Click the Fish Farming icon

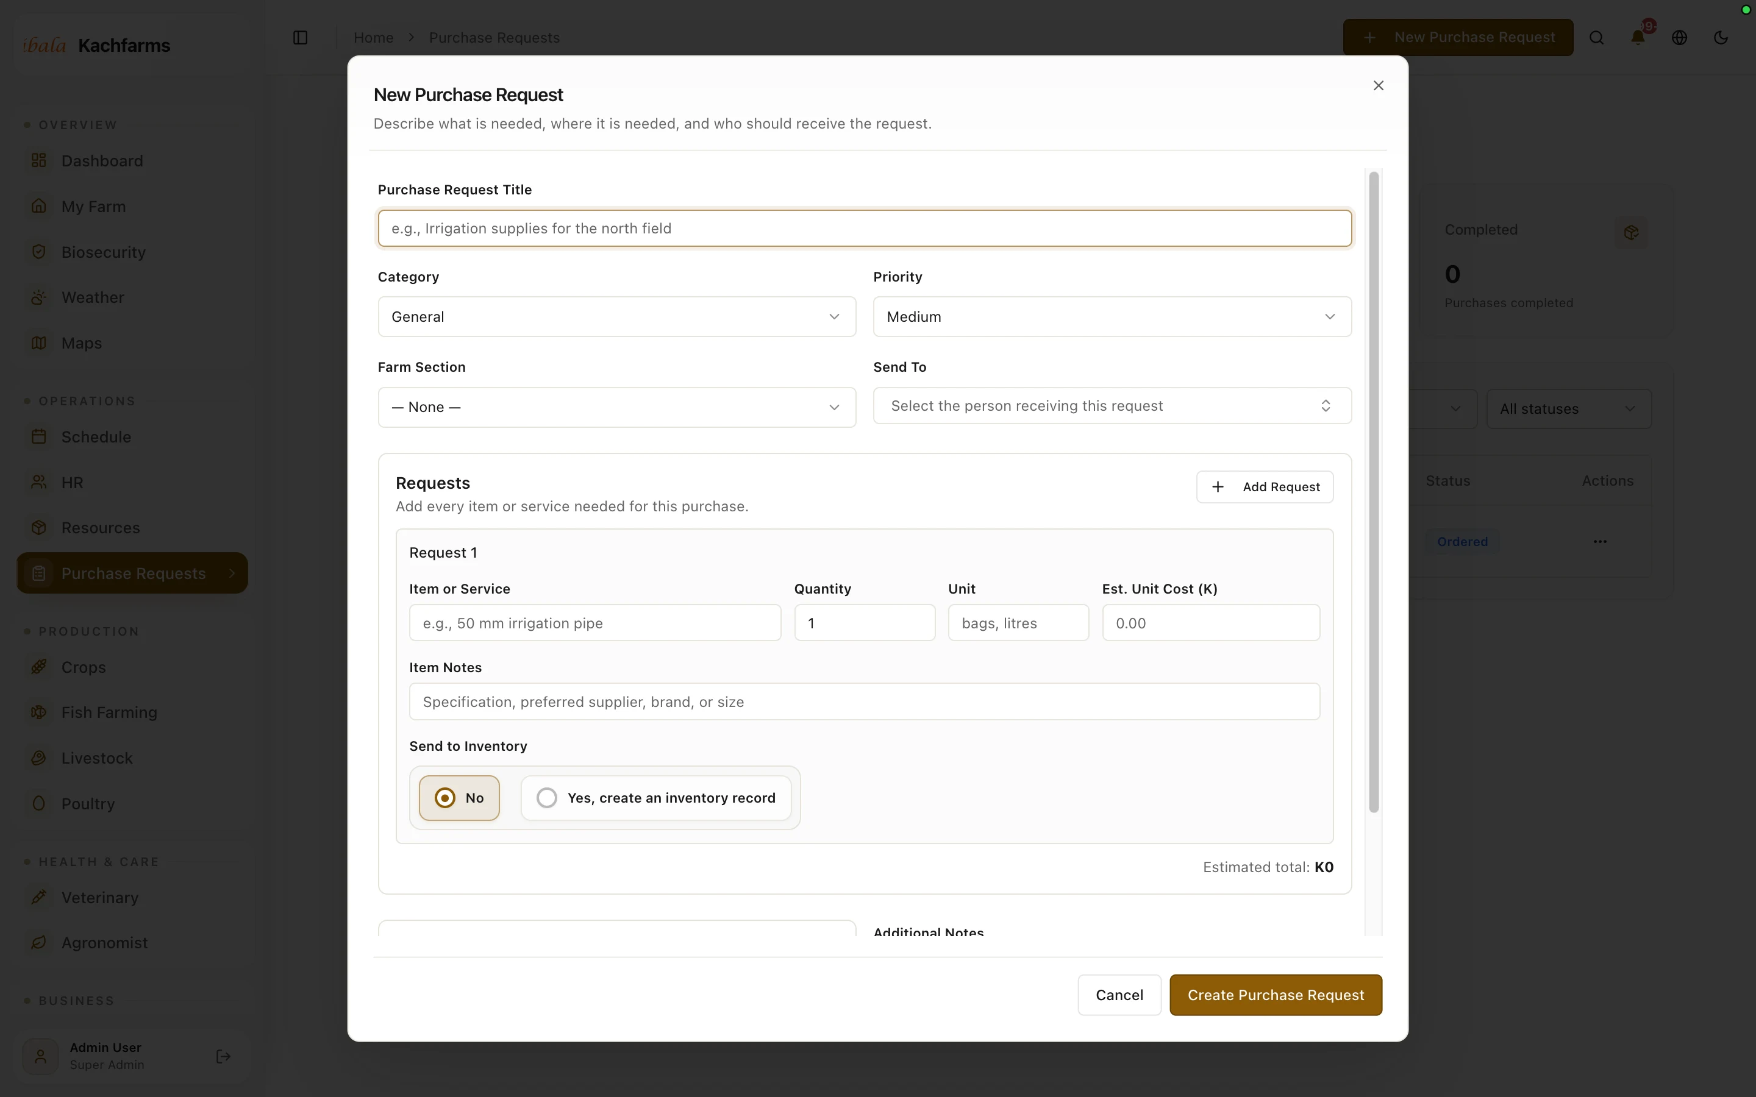point(39,712)
